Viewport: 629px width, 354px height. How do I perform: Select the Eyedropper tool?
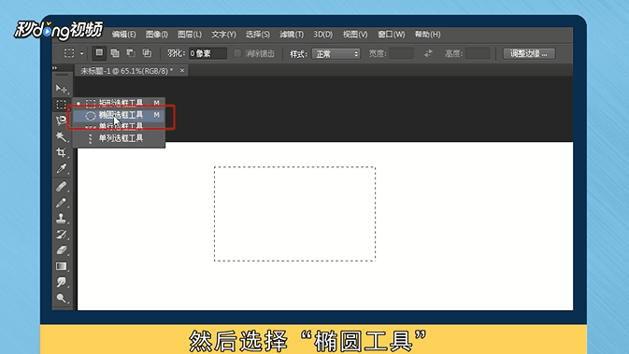coord(61,169)
